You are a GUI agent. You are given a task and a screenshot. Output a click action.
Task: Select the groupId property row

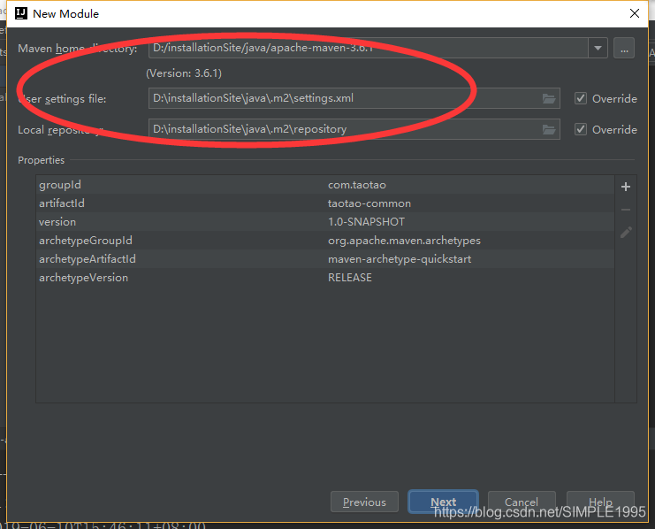pyautogui.click(x=325, y=185)
